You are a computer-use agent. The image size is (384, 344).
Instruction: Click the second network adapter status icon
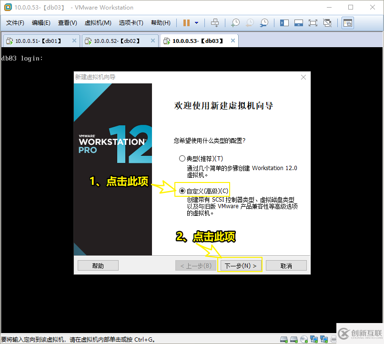pos(324,339)
